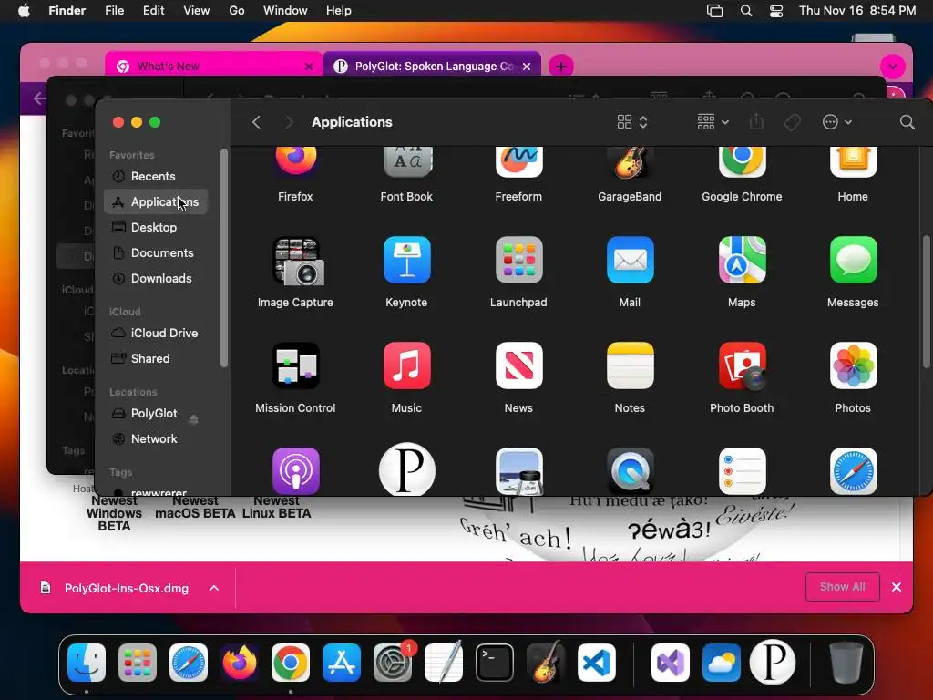Open the File menu
This screenshot has height=700, width=933.
pyautogui.click(x=114, y=10)
